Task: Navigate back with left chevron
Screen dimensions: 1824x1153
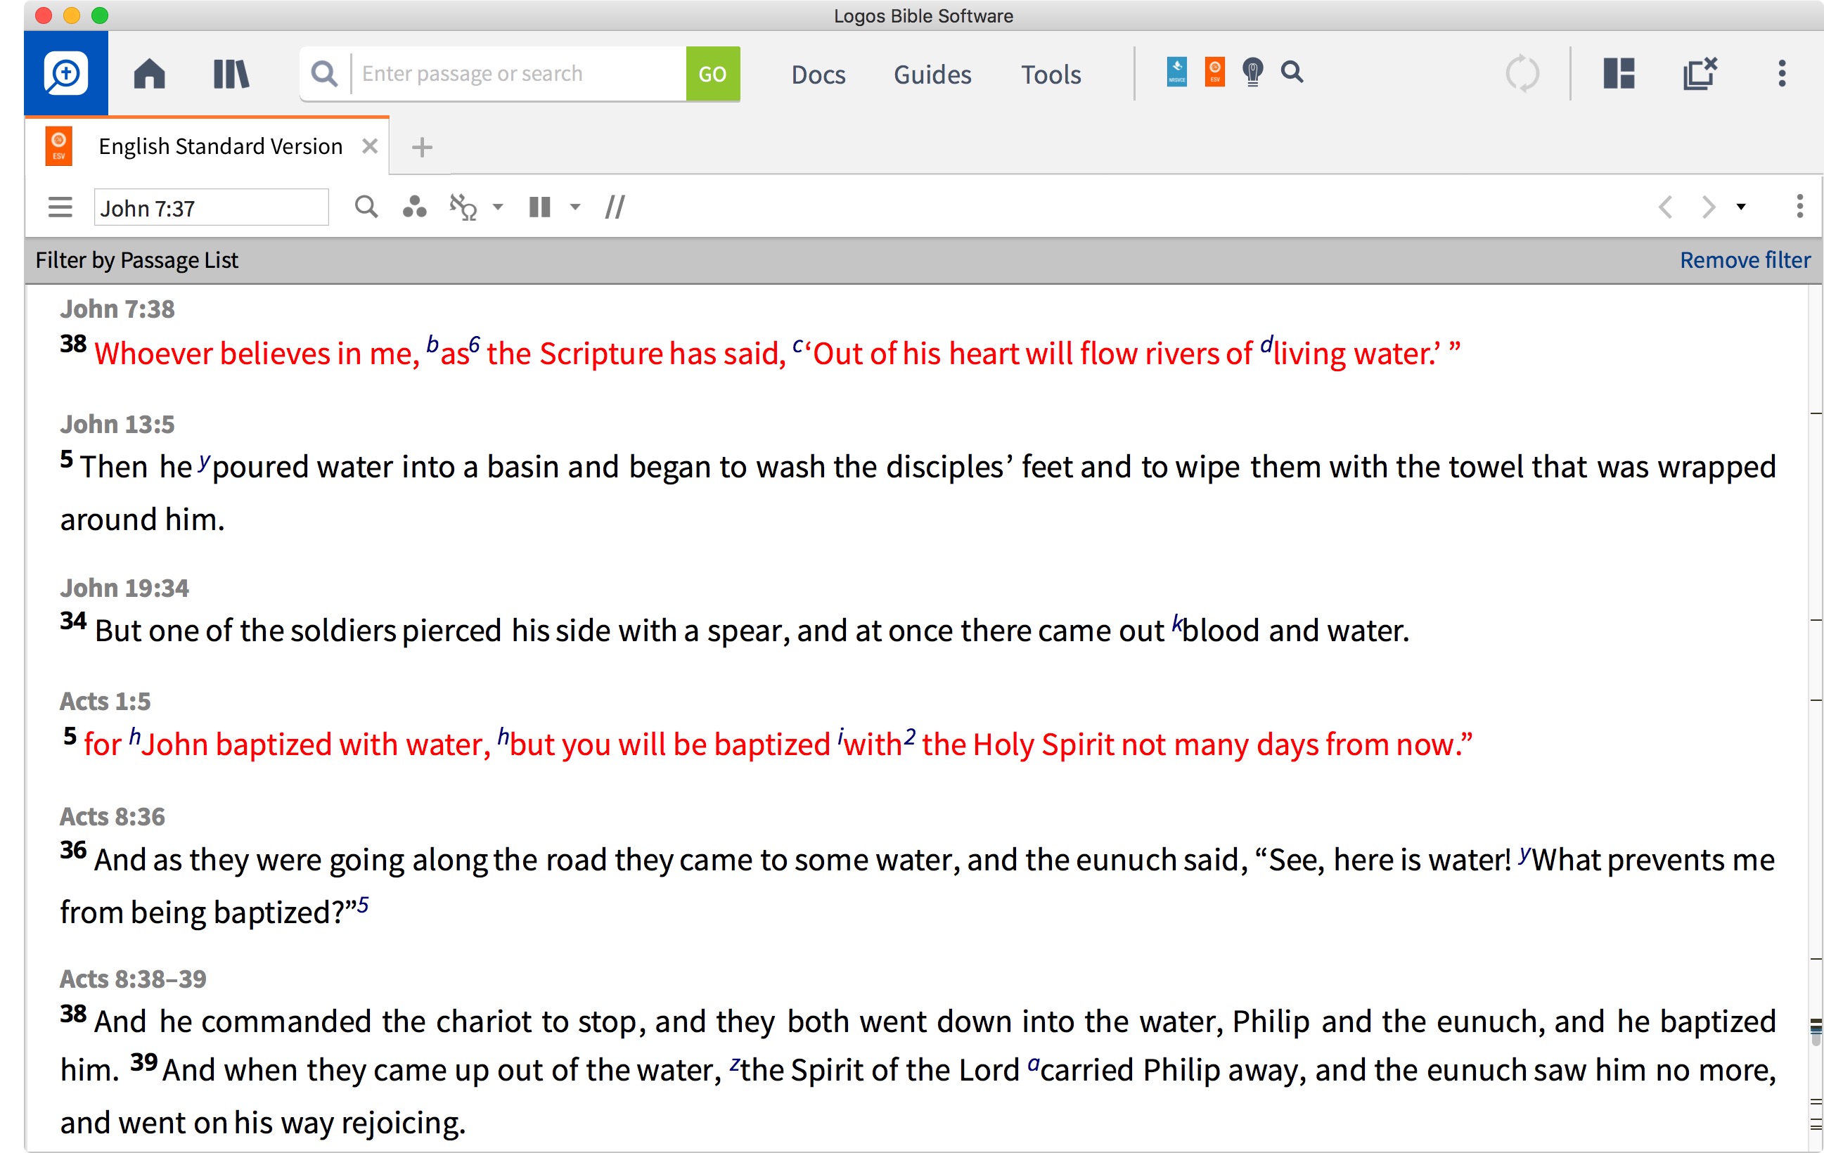Action: [x=1665, y=207]
